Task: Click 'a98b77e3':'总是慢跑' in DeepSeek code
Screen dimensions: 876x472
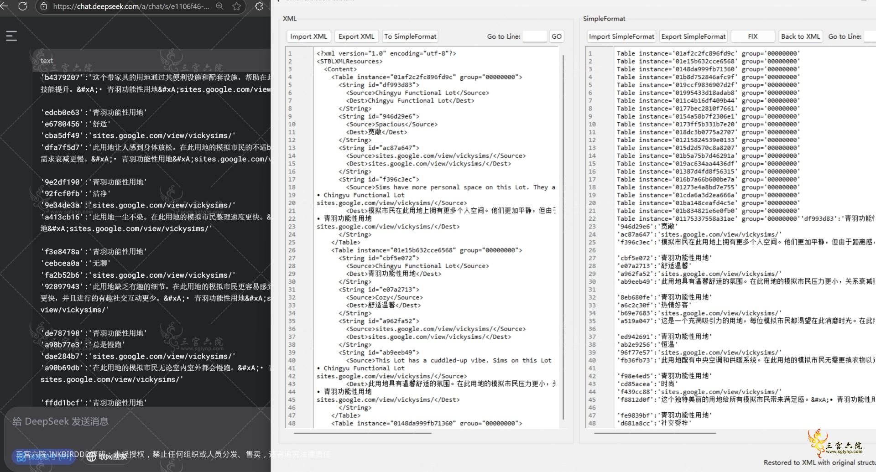Action: click(x=83, y=345)
